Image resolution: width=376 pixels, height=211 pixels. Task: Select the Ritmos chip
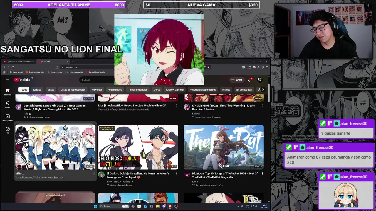pos(226,90)
